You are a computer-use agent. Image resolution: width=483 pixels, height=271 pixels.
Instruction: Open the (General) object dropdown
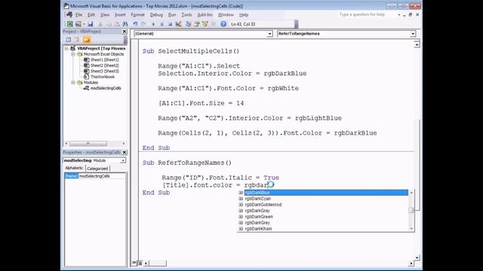click(x=269, y=34)
